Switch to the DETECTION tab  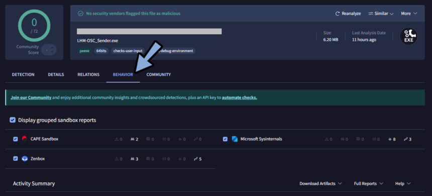[23, 74]
